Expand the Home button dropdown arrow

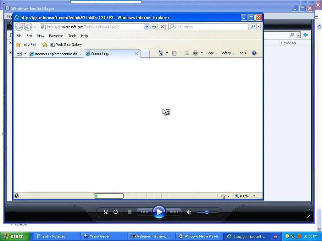click(x=167, y=53)
